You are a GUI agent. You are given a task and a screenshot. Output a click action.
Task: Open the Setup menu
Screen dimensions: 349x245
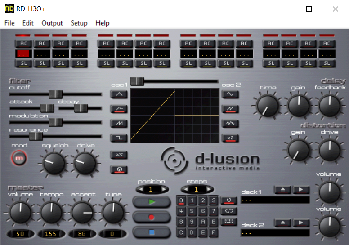(x=79, y=23)
